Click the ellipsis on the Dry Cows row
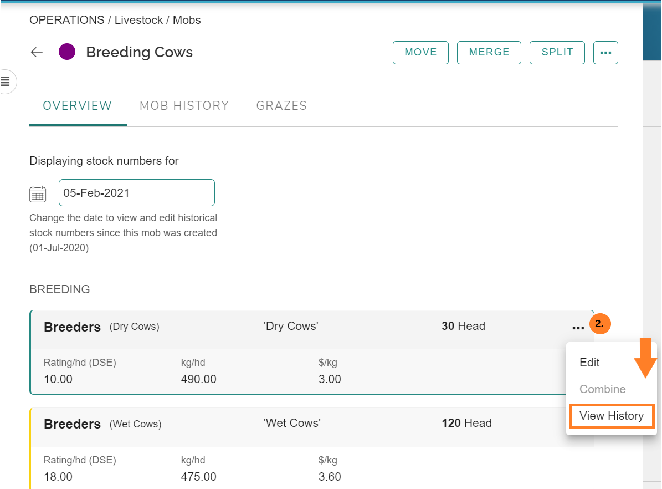 click(x=578, y=328)
